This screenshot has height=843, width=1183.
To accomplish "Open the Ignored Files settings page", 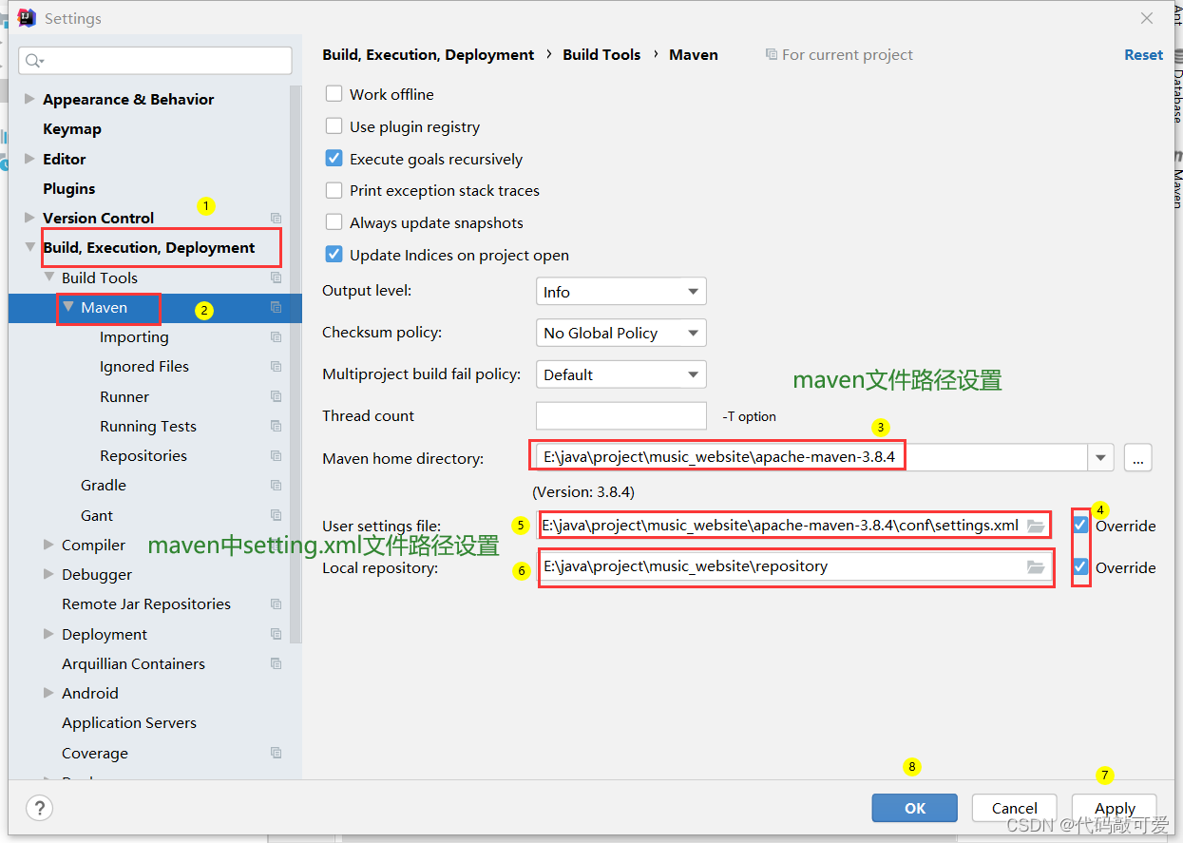I will point(144,367).
